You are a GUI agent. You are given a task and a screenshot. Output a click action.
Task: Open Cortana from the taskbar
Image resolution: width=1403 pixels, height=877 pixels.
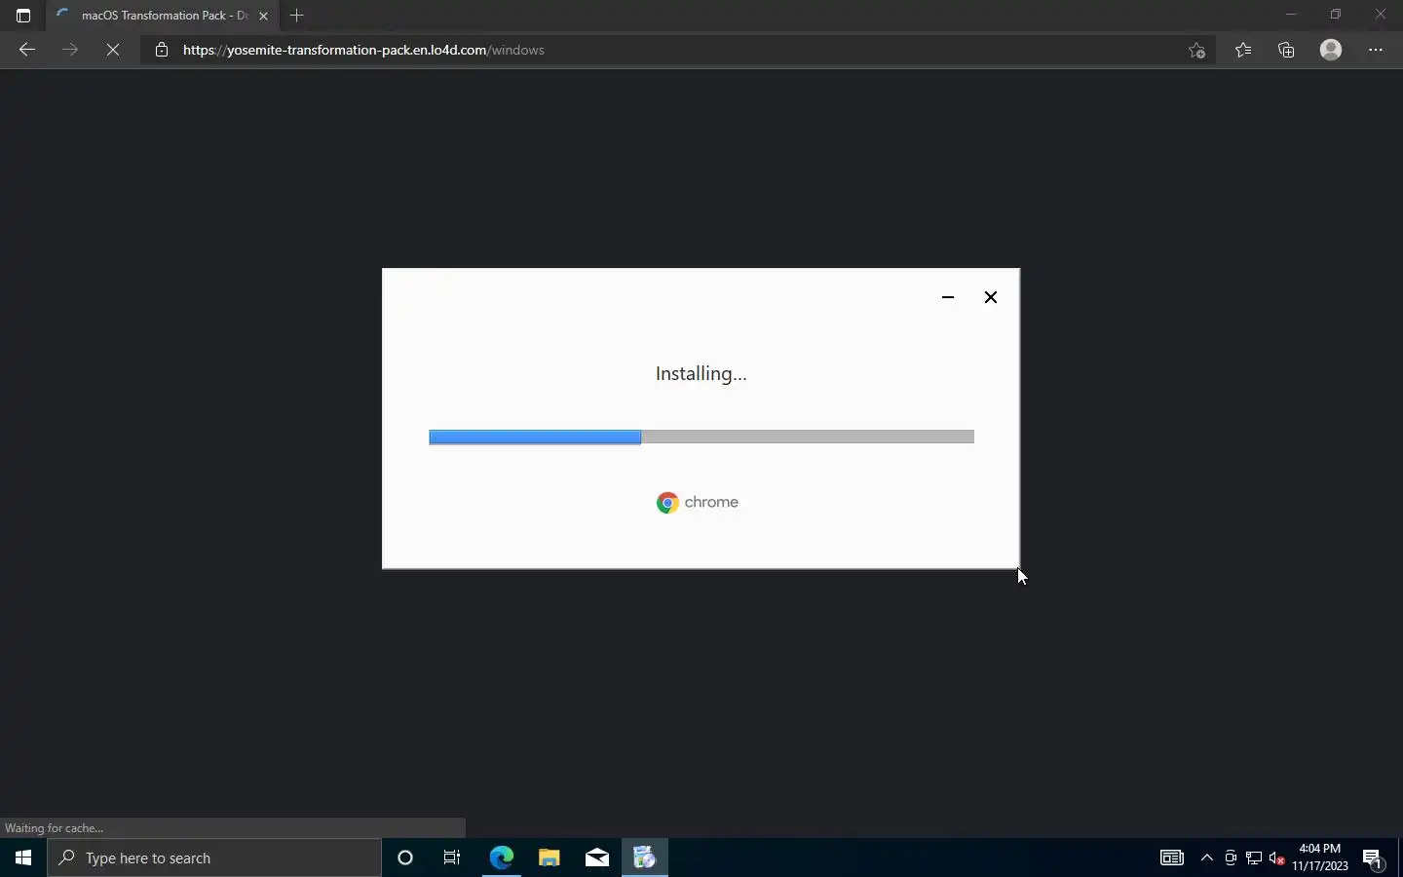pyautogui.click(x=405, y=858)
